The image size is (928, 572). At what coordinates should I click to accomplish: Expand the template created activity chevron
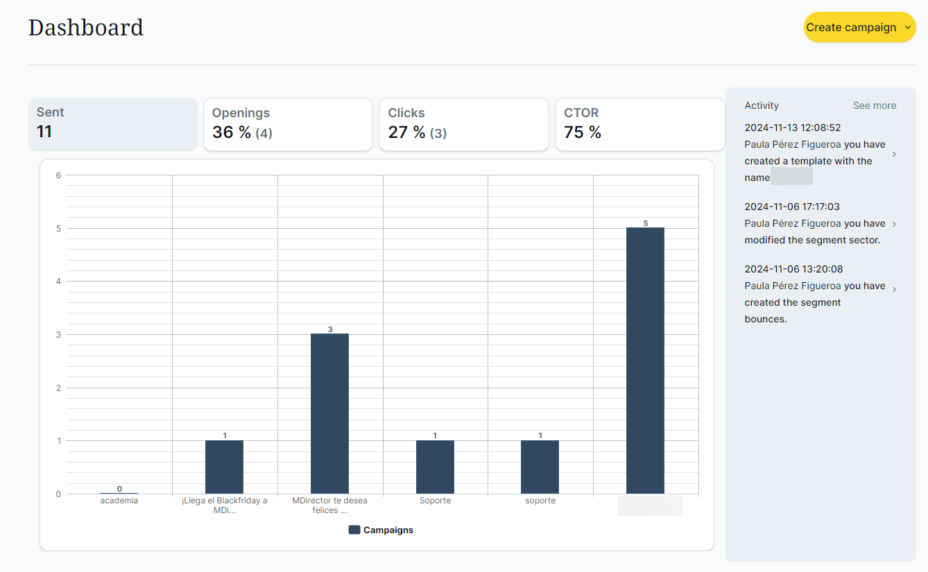(894, 154)
